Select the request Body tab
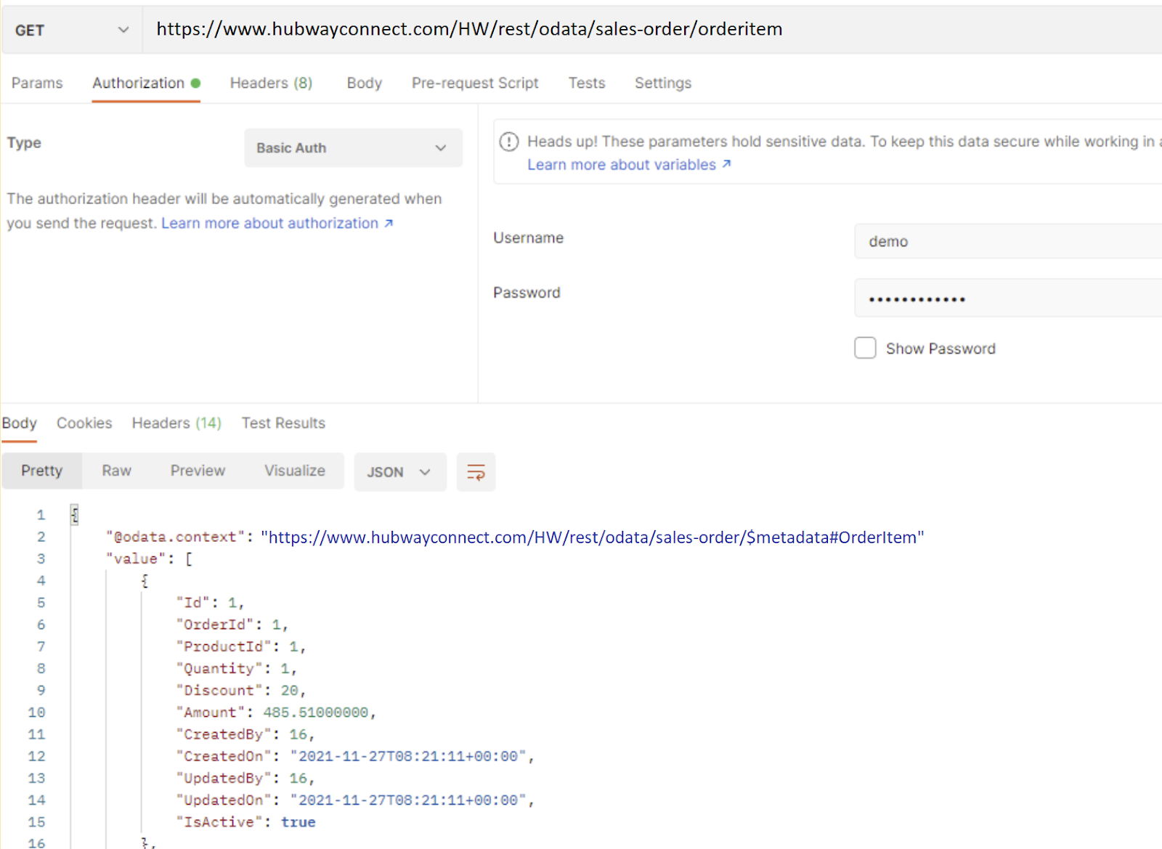 [364, 84]
